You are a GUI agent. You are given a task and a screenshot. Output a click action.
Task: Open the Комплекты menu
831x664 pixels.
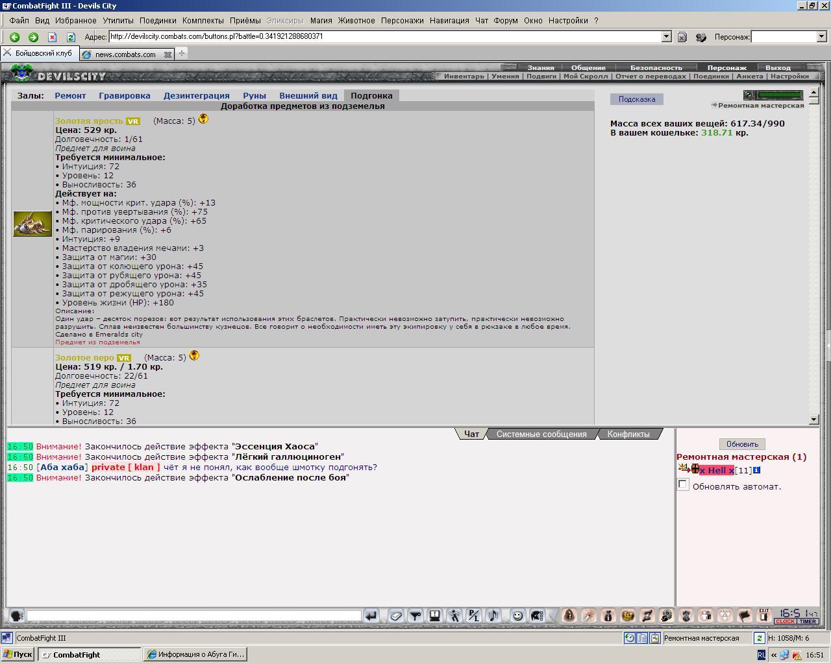pos(203,20)
